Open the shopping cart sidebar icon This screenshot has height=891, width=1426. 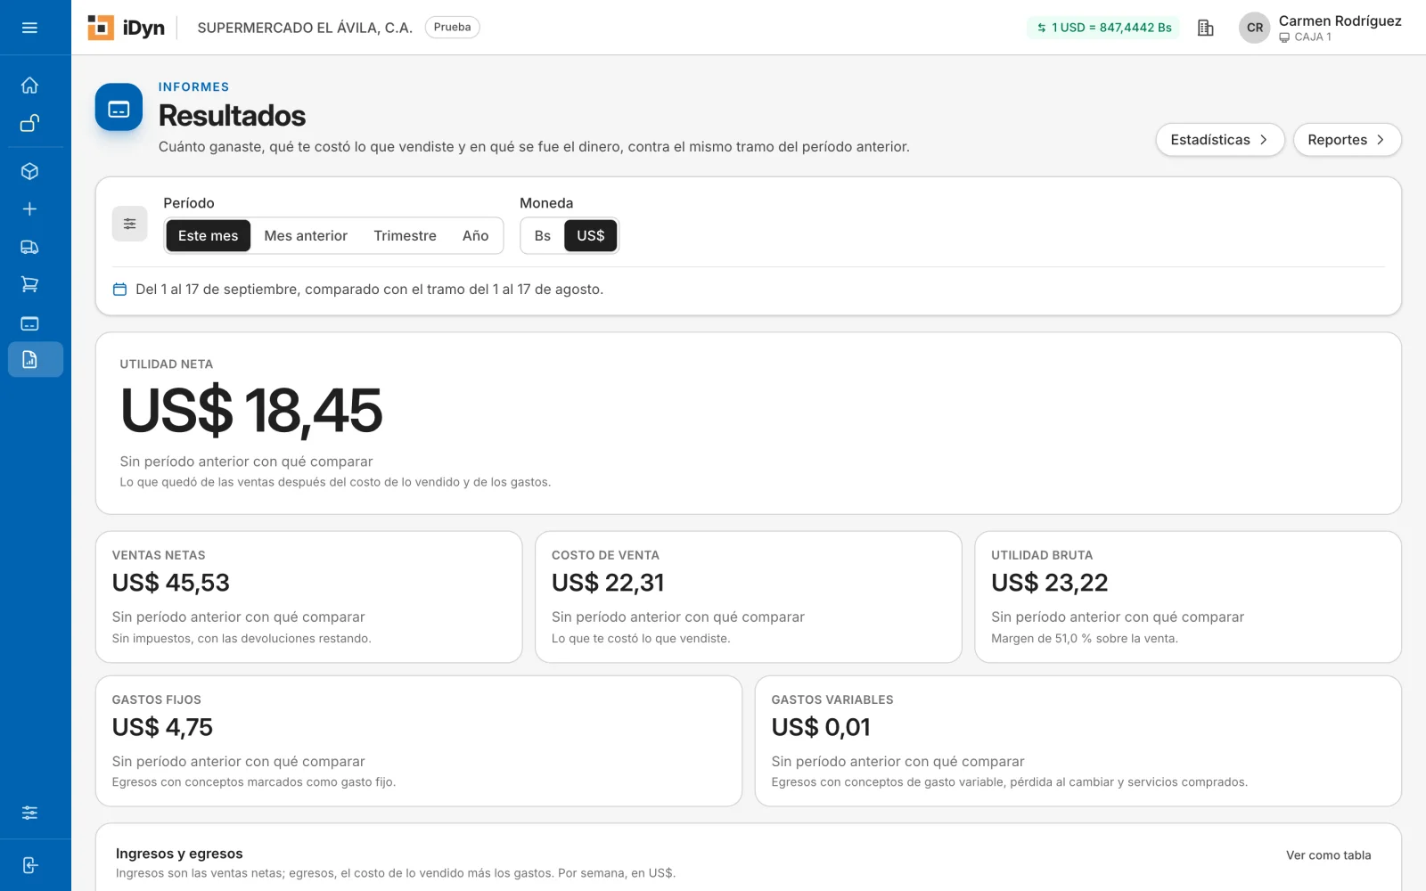(29, 284)
